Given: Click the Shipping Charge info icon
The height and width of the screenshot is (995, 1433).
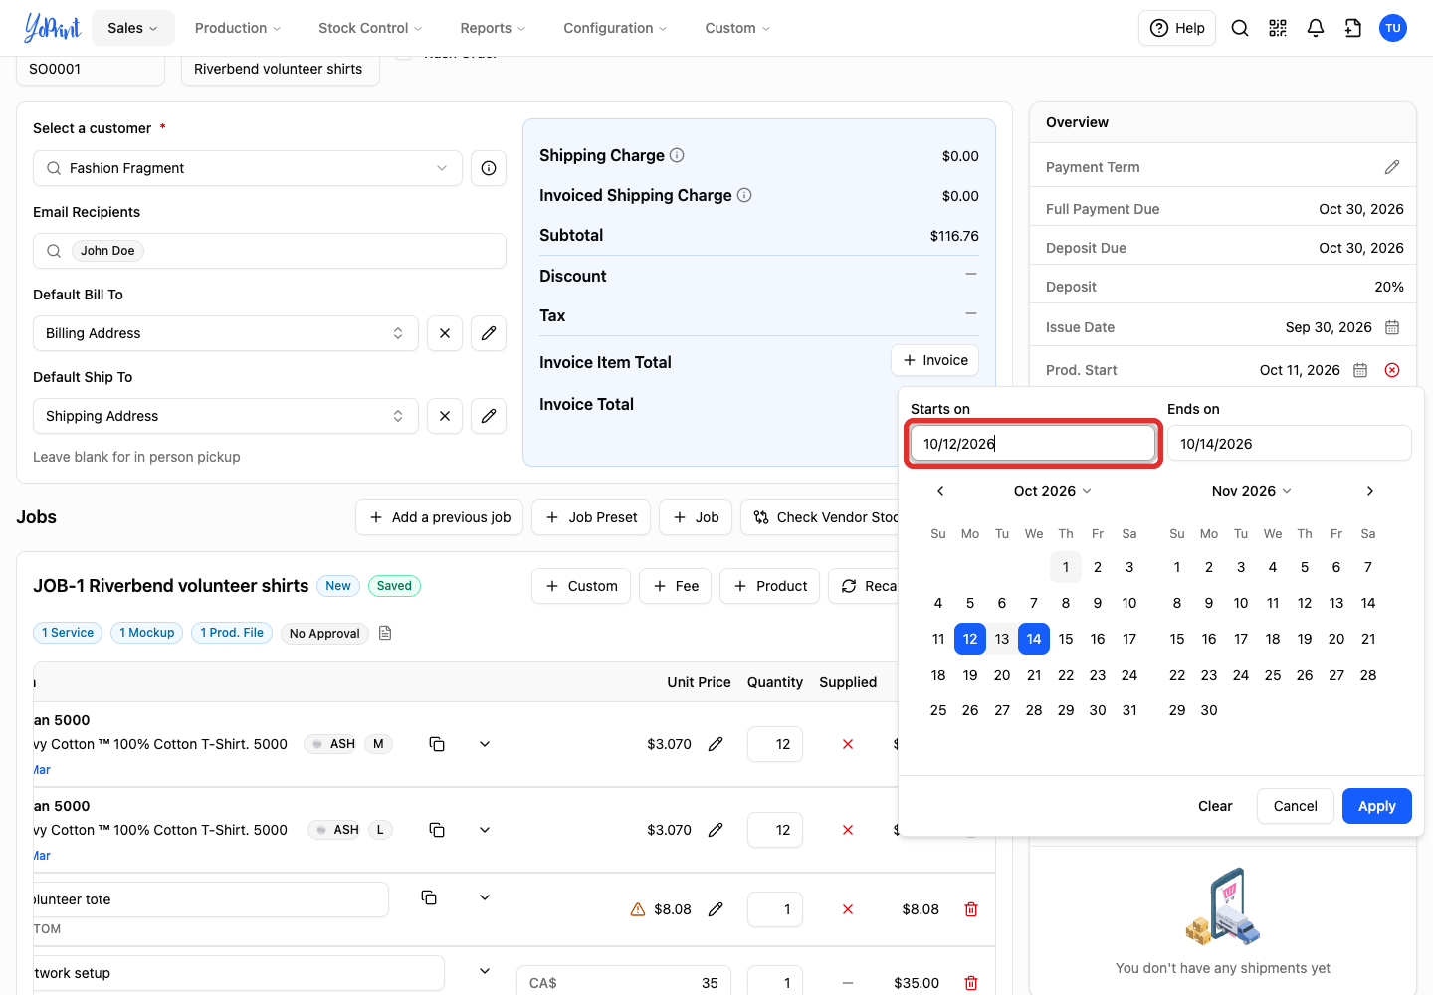Looking at the screenshot, I should (x=677, y=155).
